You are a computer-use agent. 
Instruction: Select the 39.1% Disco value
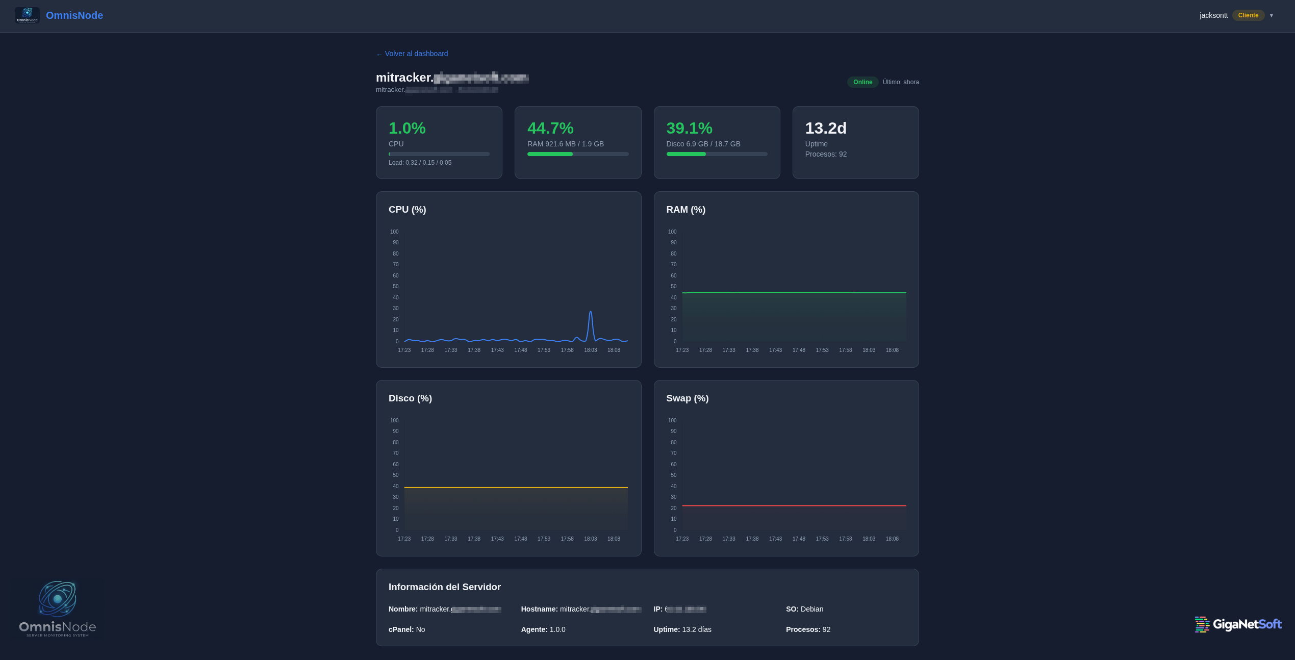click(x=689, y=128)
